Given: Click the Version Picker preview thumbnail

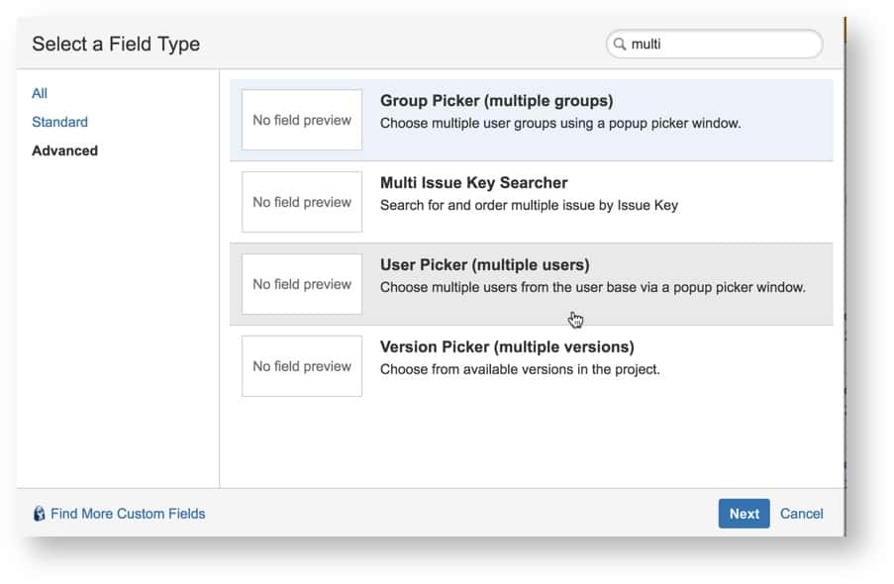Looking at the screenshot, I should [301, 366].
